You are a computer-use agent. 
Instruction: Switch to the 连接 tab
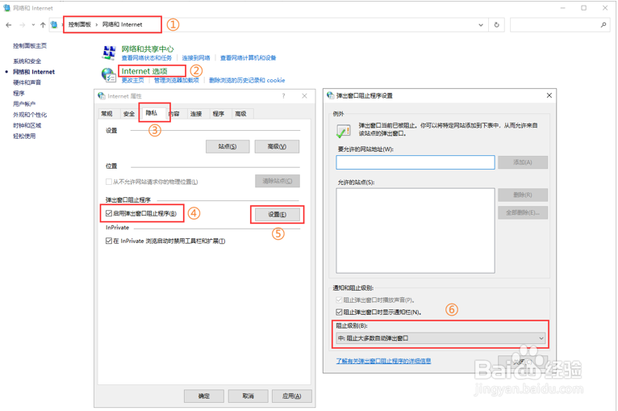coord(196,114)
